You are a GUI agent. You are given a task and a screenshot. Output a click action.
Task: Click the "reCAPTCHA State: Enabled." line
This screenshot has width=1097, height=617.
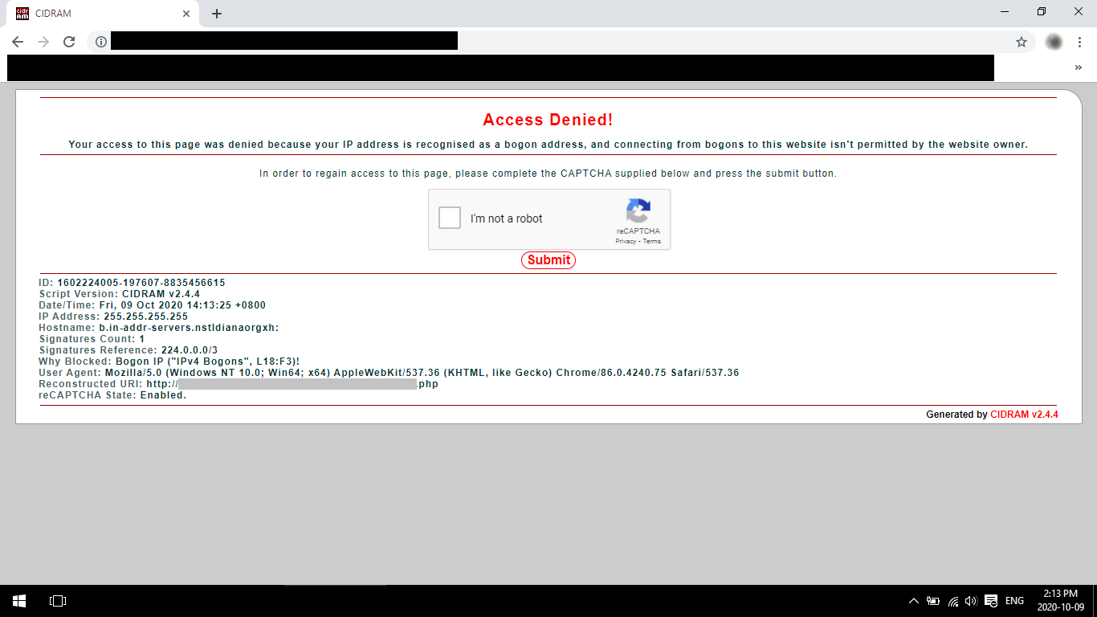click(112, 395)
